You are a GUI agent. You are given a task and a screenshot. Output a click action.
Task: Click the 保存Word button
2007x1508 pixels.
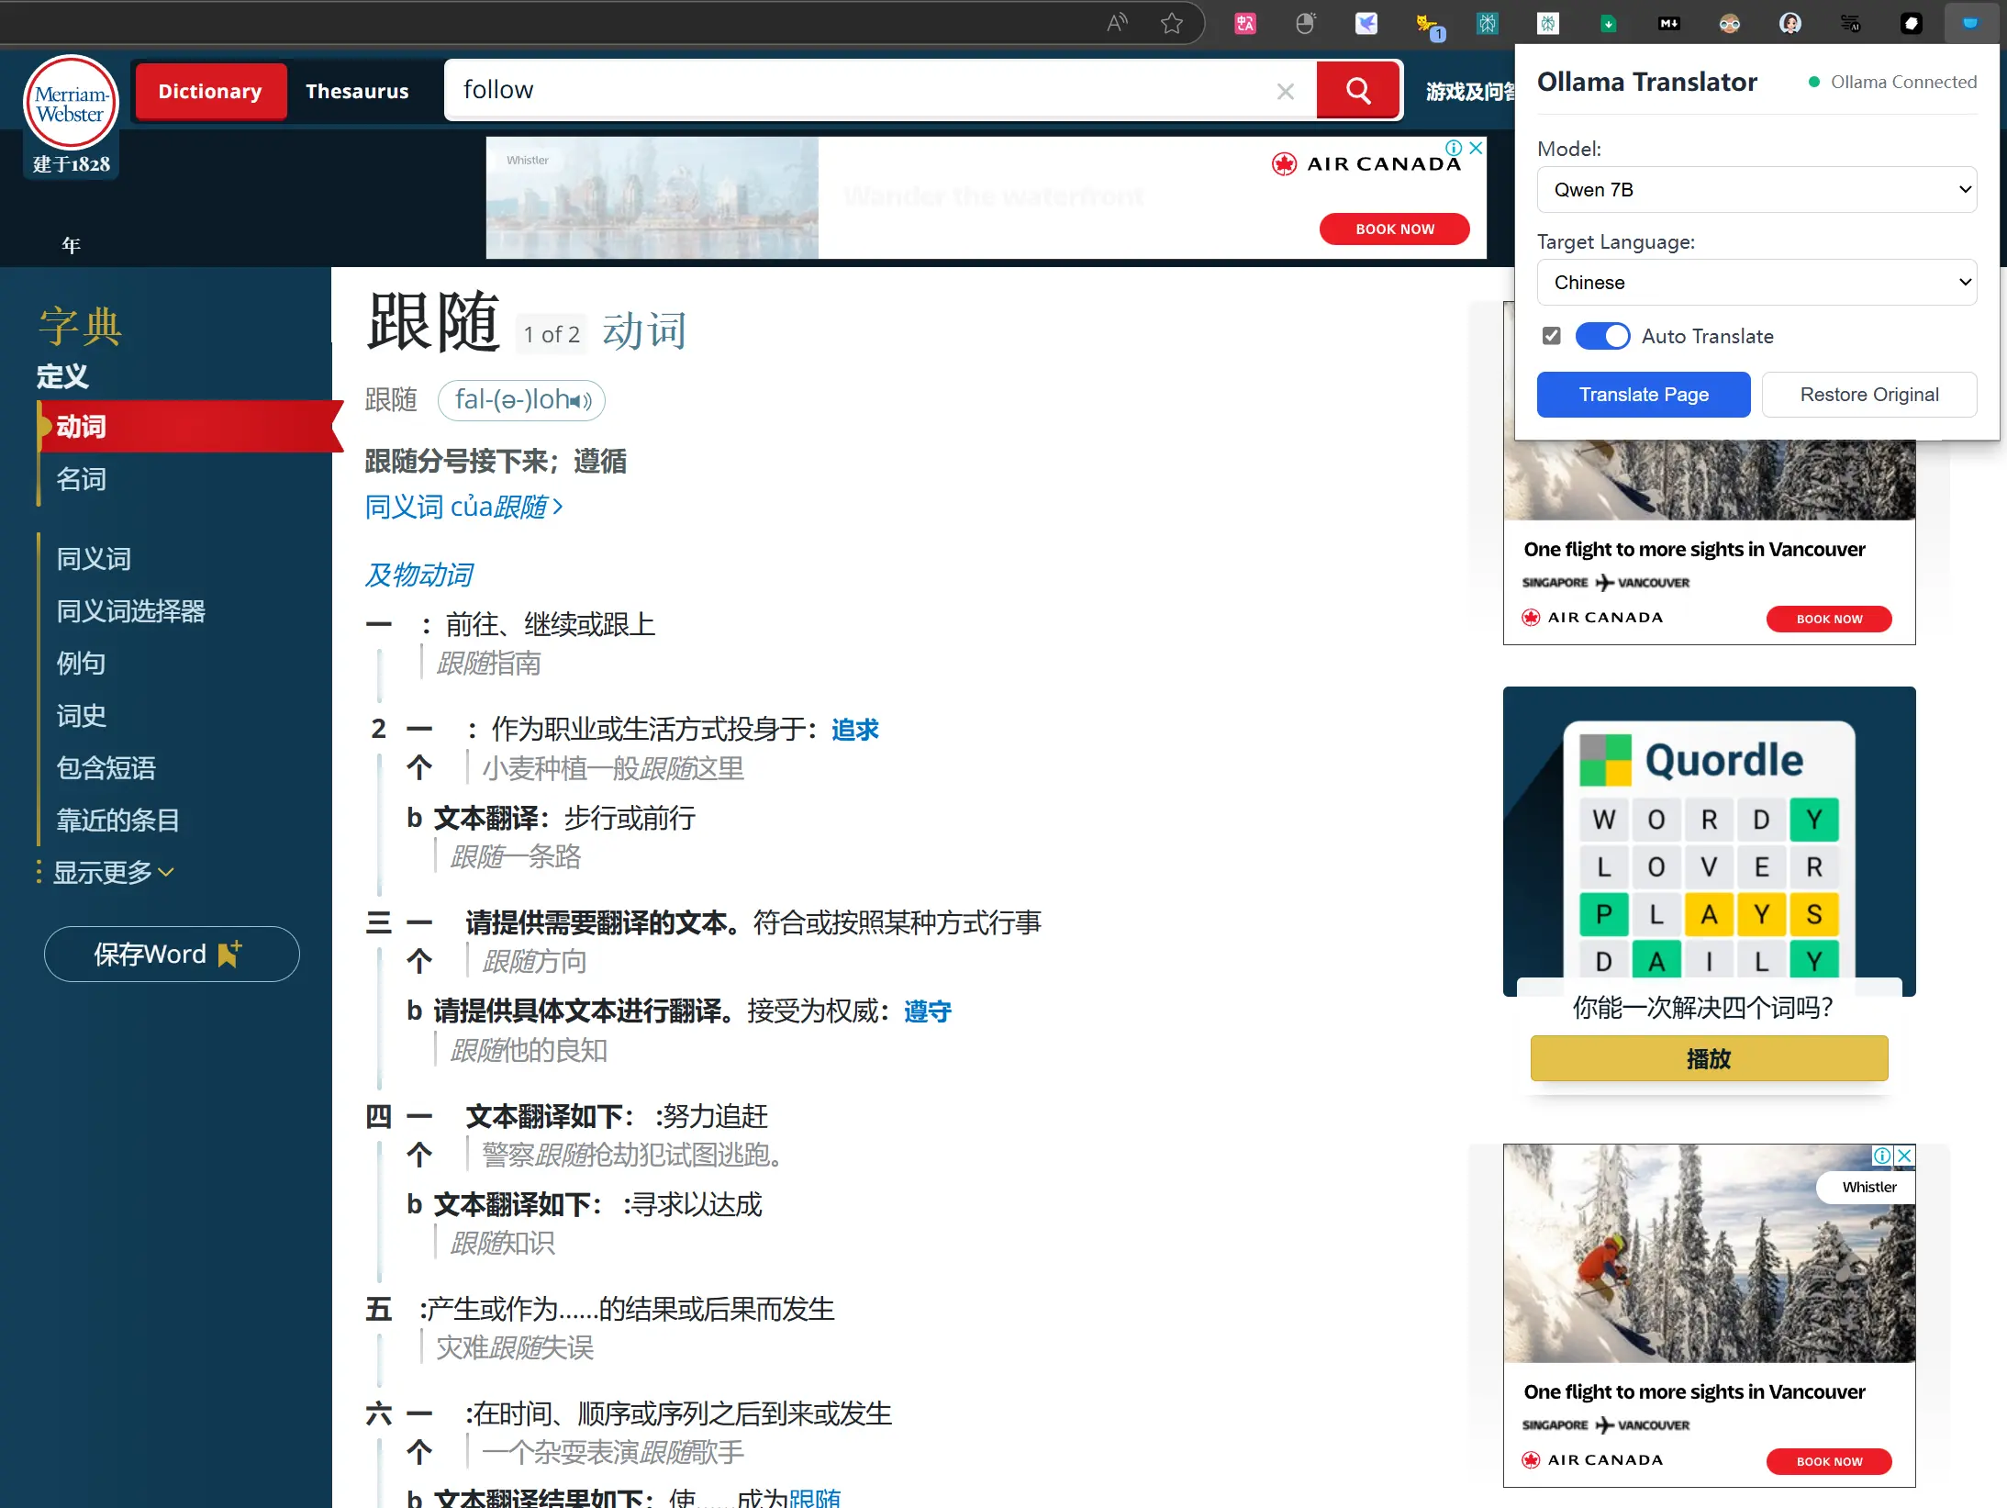(172, 955)
